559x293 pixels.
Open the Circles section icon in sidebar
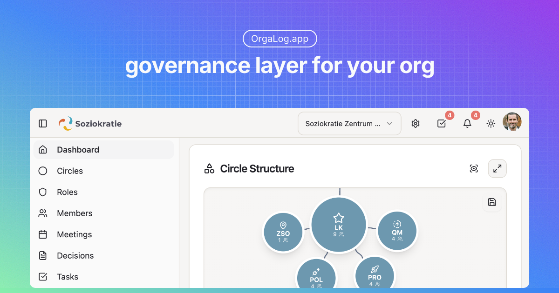[42, 171]
